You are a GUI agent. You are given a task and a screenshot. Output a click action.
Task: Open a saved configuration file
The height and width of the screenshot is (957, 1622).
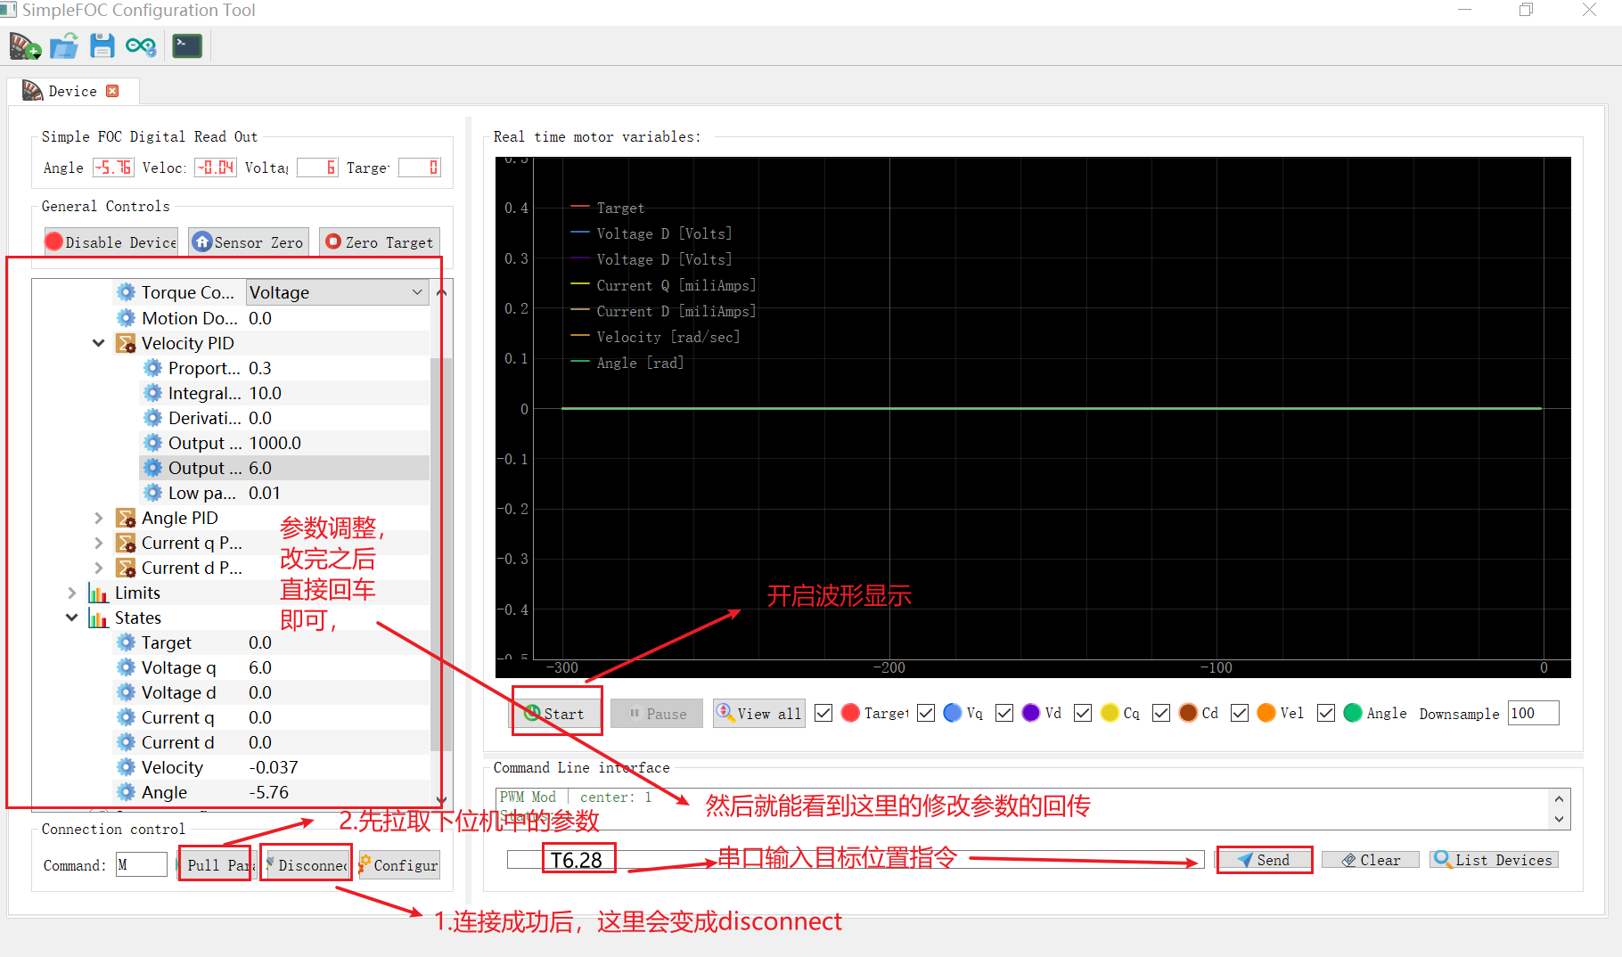(x=63, y=45)
